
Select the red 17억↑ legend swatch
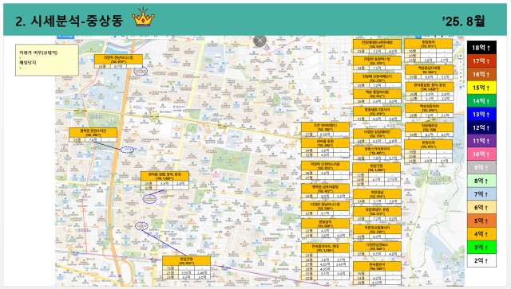481,61
